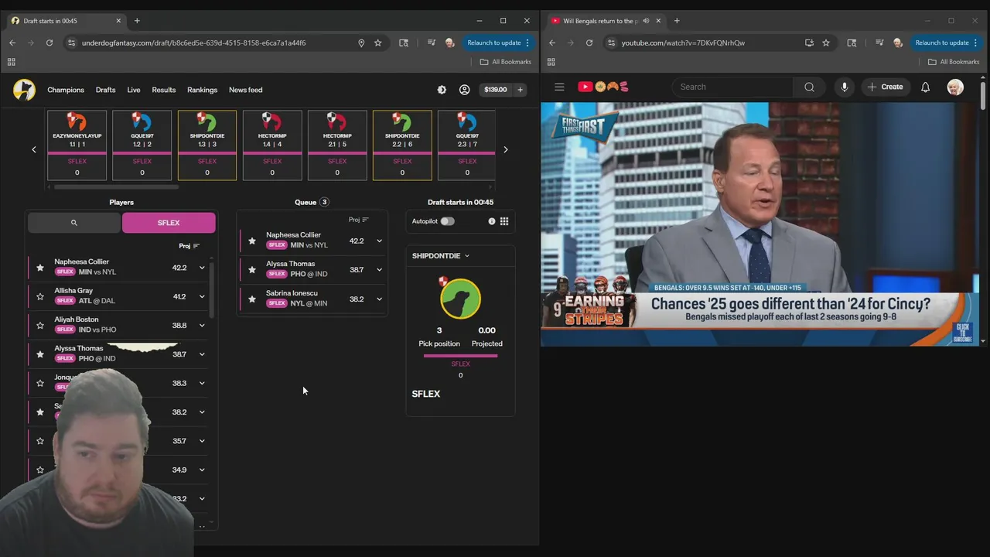Image resolution: width=990 pixels, height=557 pixels.
Task: Click the YouTube voice search microphone
Action: 844,87
